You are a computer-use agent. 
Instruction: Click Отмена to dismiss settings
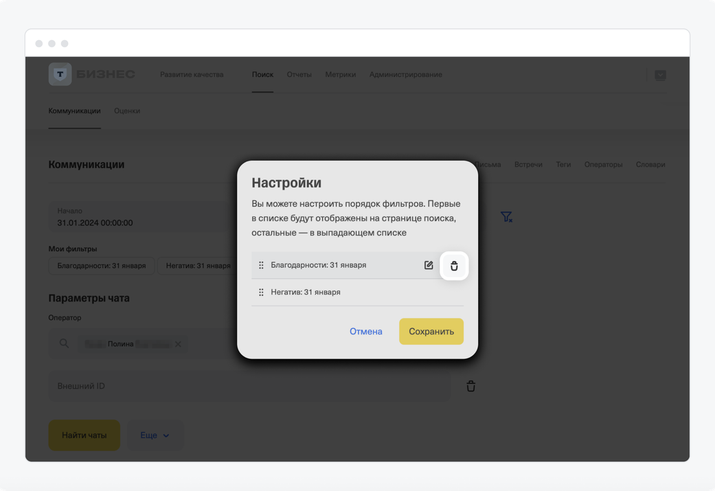tap(366, 332)
